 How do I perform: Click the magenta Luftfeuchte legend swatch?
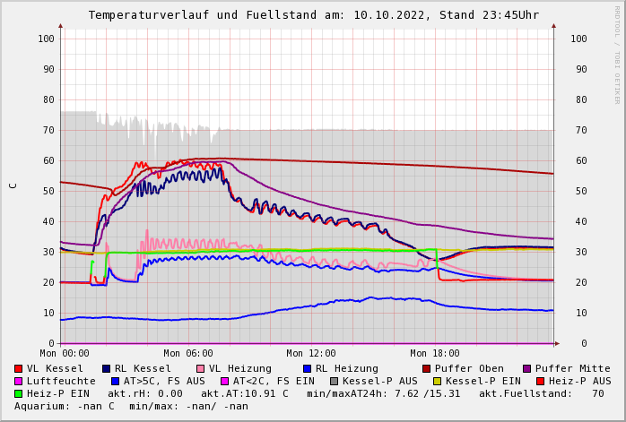(18, 382)
